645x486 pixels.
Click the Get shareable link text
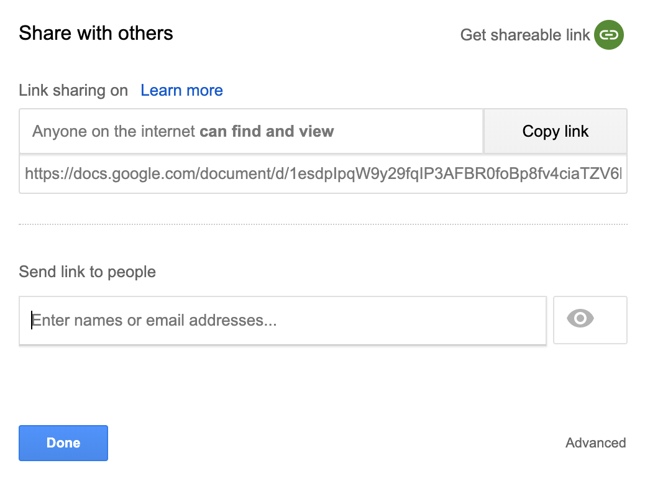point(525,35)
